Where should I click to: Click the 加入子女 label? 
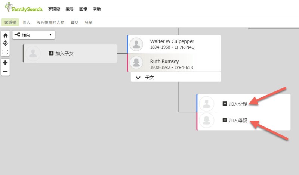pos(64,53)
